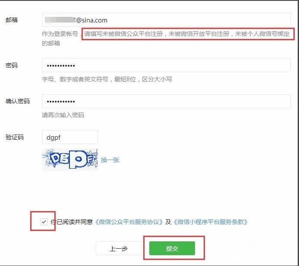The image size is (299, 266).
Task: Click the 确认密码 field label
Action: pos(18,101)
